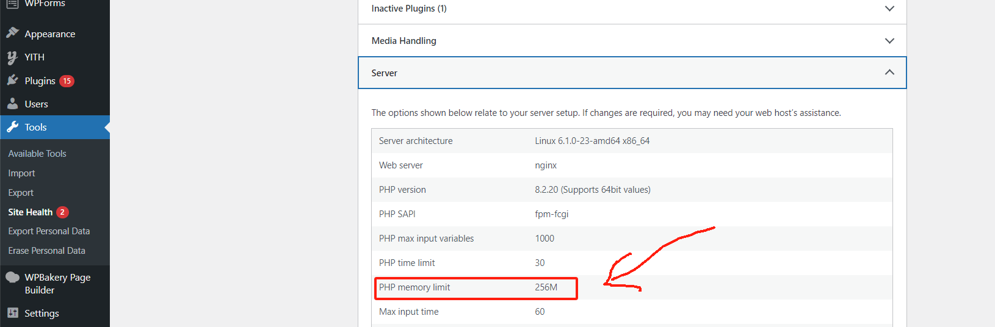Click the Plugins update badge 15

click(x=67, y=81)
